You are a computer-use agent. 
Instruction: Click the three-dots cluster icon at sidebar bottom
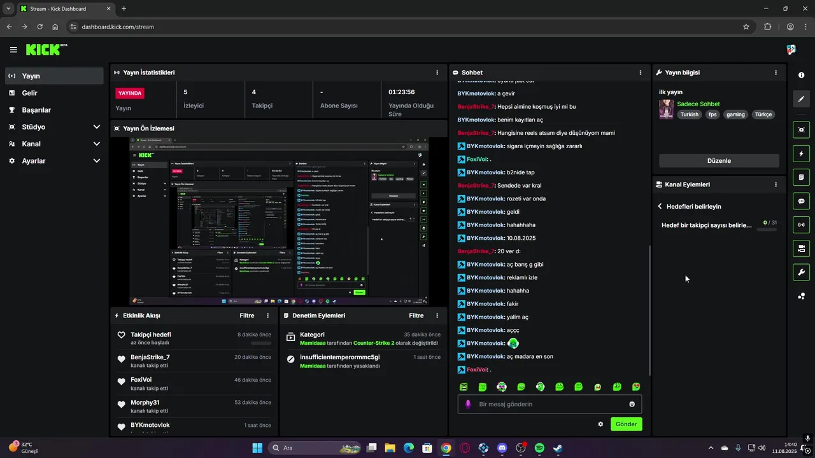(x=801, y=296)
